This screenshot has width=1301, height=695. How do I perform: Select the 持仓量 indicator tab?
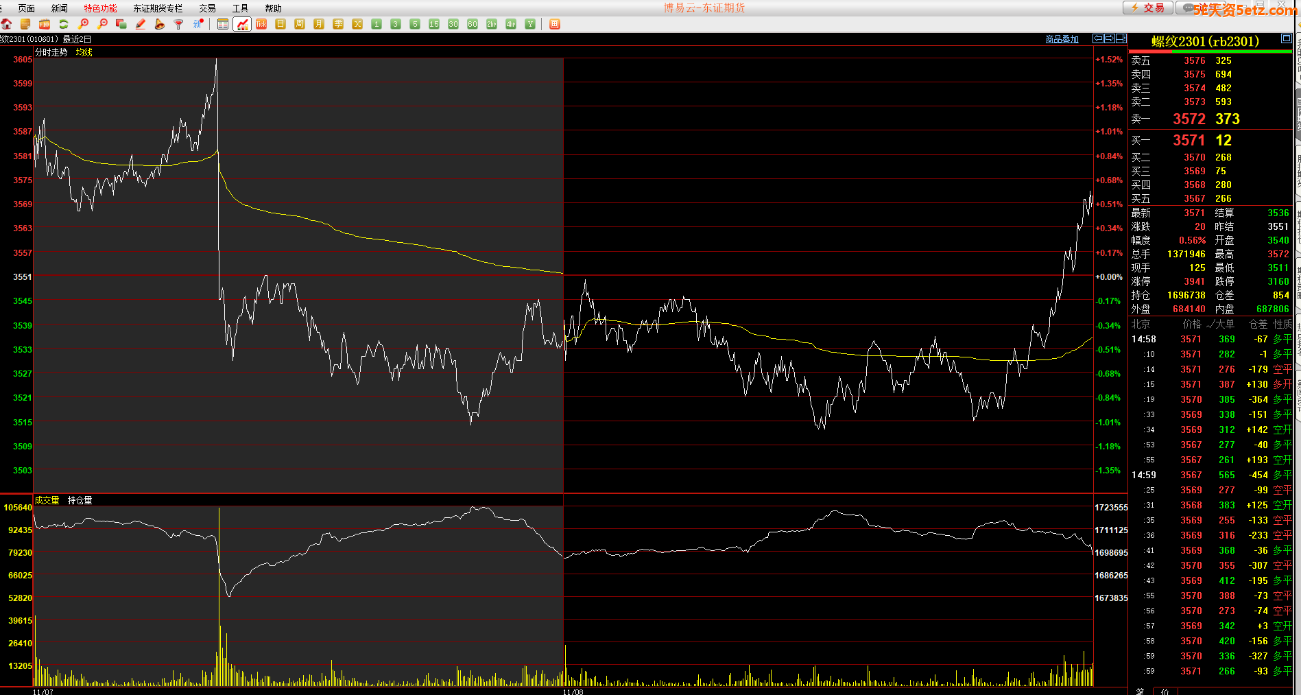[80, 500]
